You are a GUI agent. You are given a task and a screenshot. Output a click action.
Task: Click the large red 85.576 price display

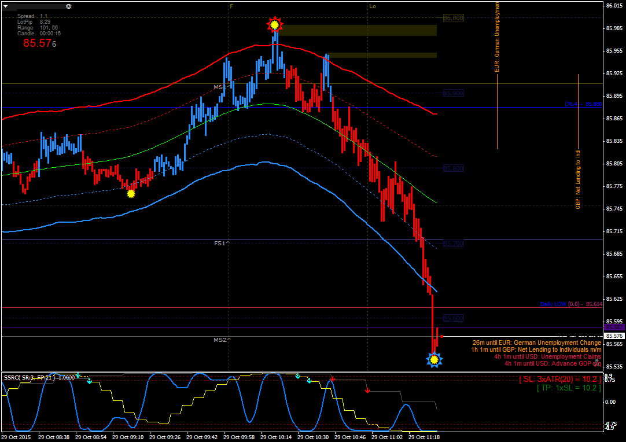pyautogui.click(x=39, y=43)
